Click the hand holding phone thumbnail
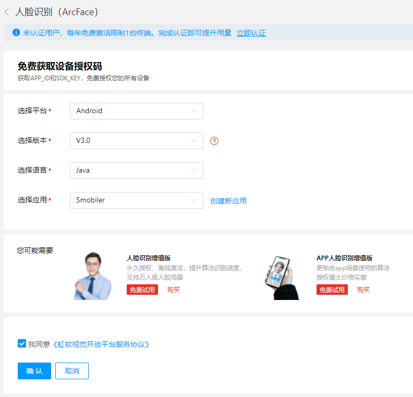Screen dimensions: 413x397 pos(282,278)
